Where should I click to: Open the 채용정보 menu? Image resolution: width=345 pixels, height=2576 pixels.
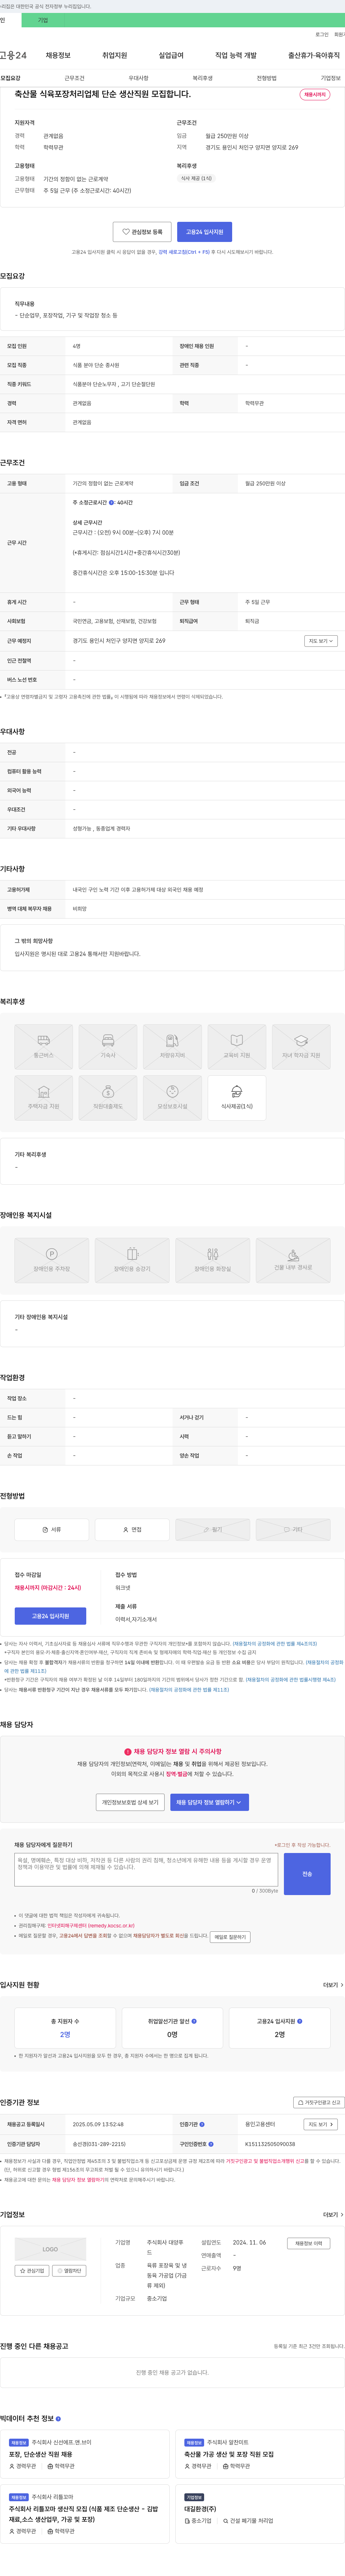coord(58,55)
